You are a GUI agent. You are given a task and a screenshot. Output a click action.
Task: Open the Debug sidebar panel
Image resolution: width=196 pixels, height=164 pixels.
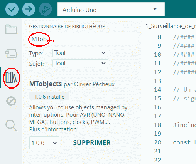[x=11, y=101]
